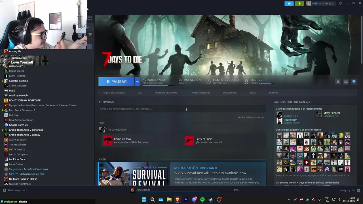Click the Crime Simulator game icon
Viewport: 363px width, 204px height.
click(x=6, y=86)
